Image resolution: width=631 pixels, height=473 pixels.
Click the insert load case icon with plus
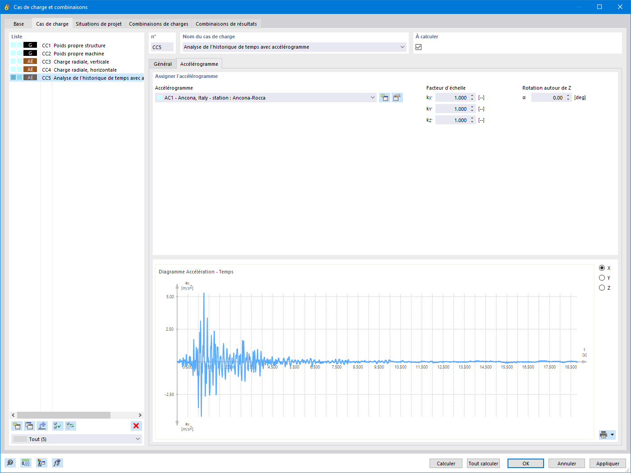tap(42, 426)
